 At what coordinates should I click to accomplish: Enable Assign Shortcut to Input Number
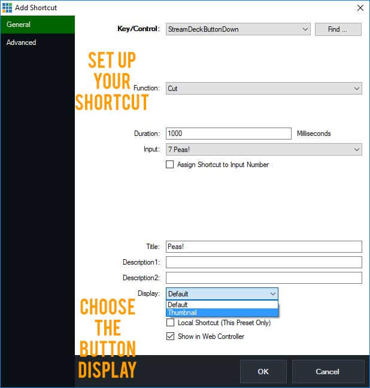click(x=170, y=165)
